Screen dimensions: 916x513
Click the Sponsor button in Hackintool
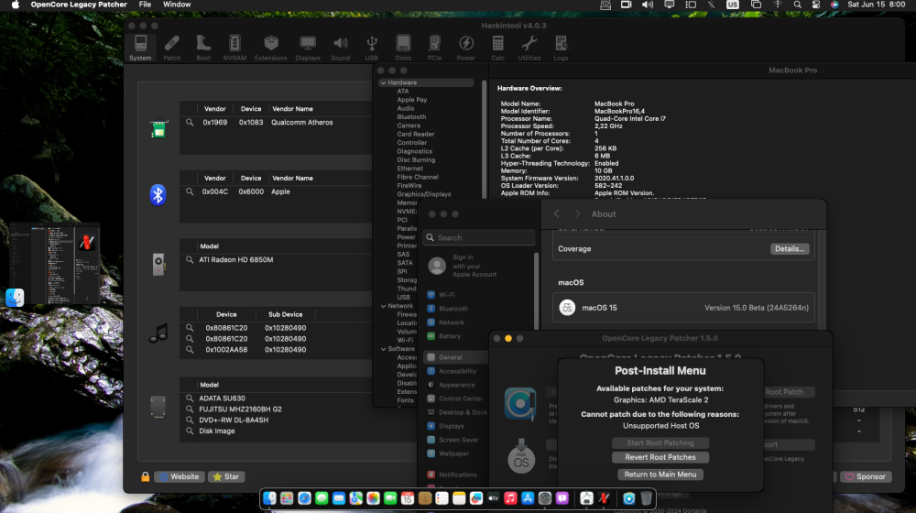tap(866, 476)
